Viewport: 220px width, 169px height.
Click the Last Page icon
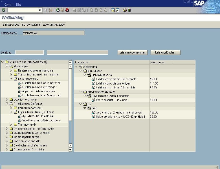coord(105,10)
